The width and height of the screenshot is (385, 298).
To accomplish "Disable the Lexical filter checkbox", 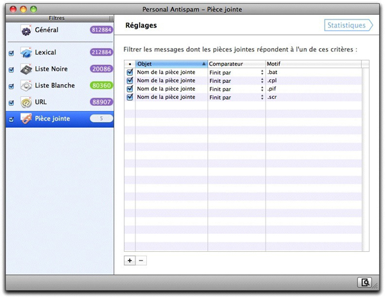I will 12,53.
